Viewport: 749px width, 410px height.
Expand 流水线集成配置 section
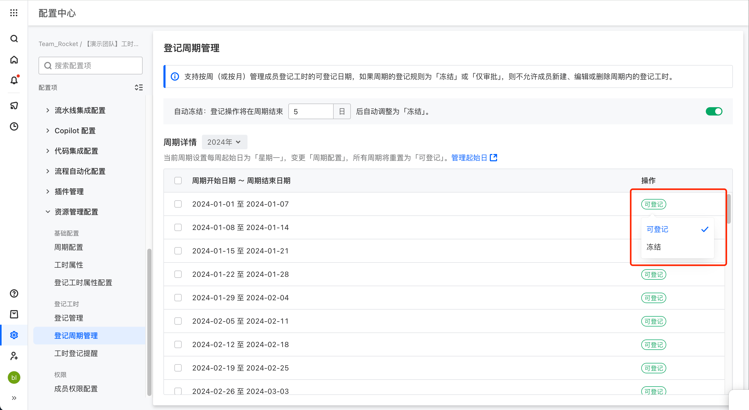click(48, 110)
